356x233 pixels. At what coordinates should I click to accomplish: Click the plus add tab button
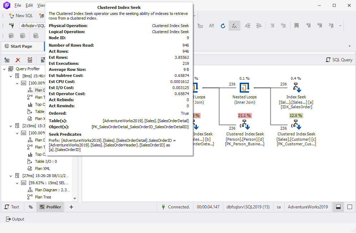pos(71,207)
